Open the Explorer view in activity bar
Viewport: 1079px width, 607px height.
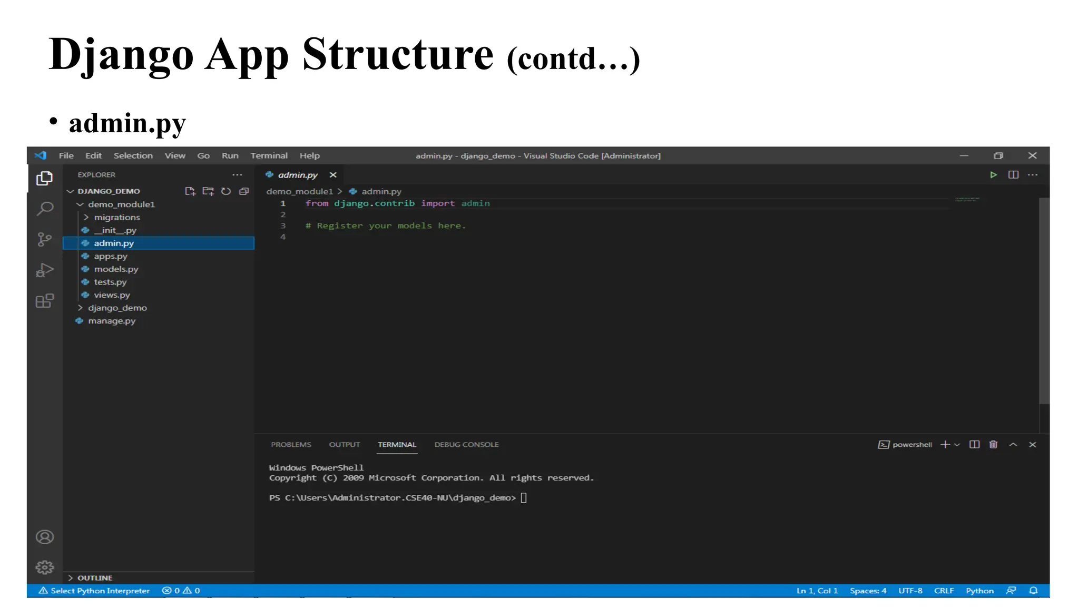(x=44, y=178)
